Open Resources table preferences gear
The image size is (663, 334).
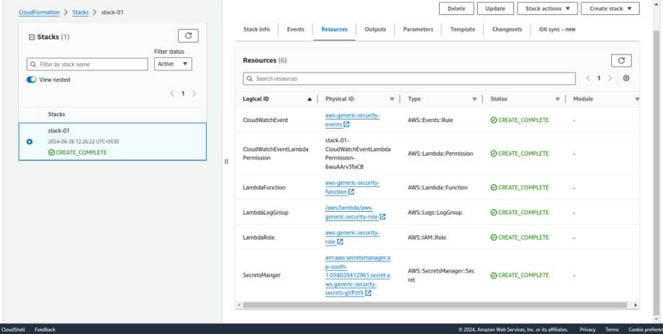tap(626, 78)
